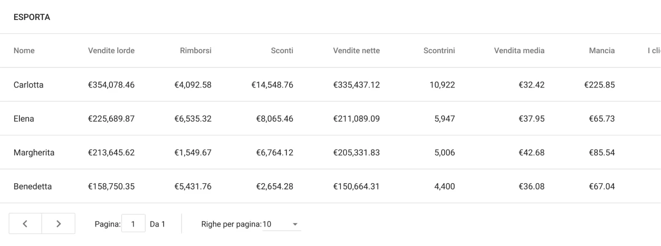Select the Carlotta employee row
This screenshot has width=661, height=246.
(28, 85)
